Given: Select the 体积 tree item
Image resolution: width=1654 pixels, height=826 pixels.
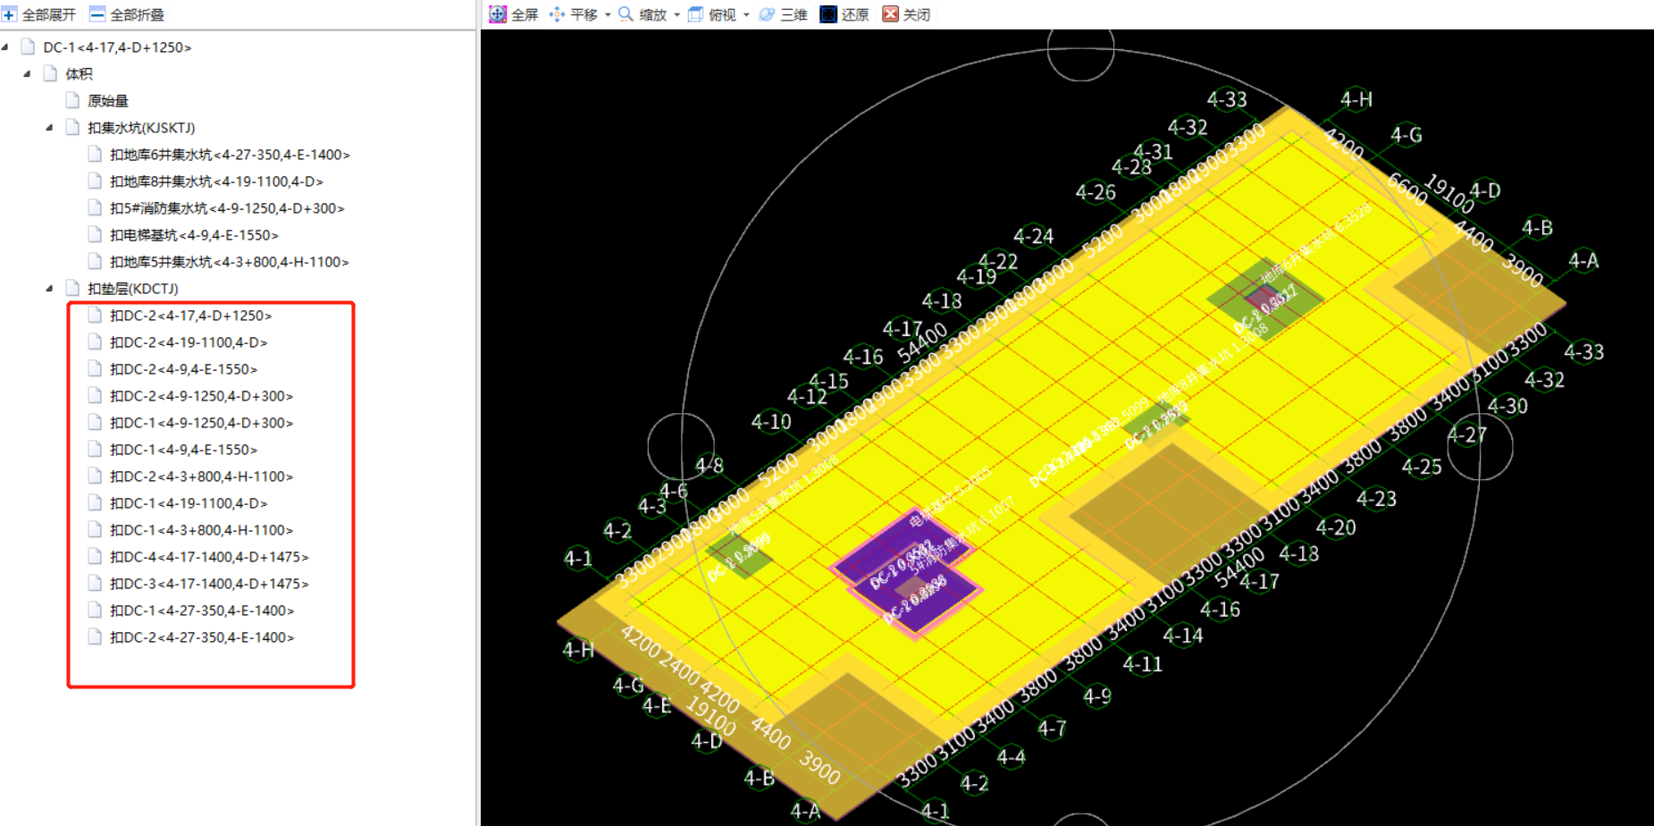Looking at the screenshot, I should coord(79,74).
